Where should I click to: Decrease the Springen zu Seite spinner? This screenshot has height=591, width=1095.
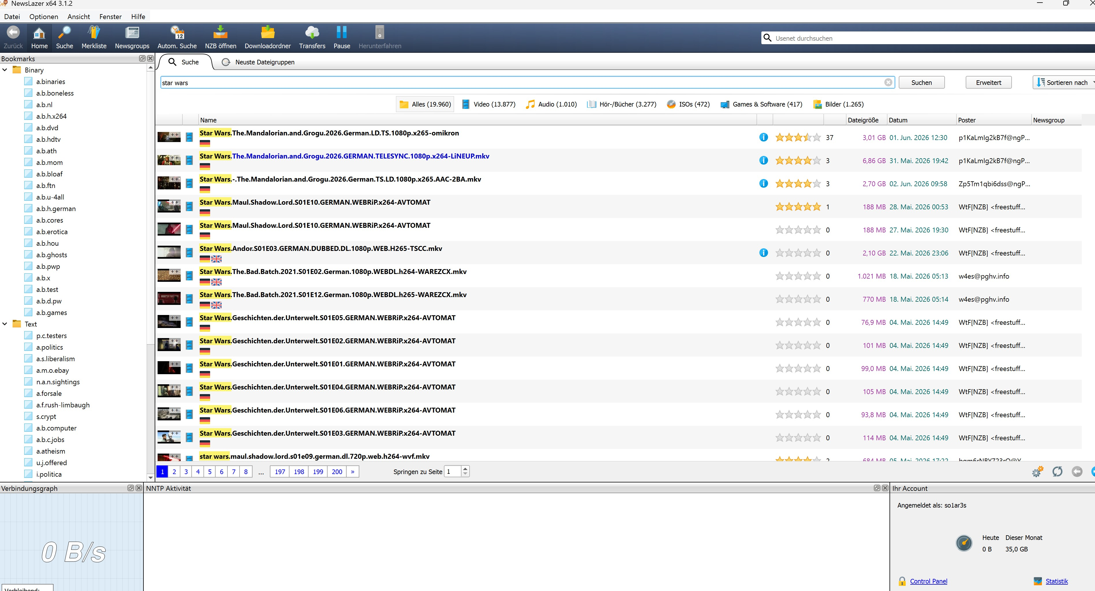coord(465,474)
